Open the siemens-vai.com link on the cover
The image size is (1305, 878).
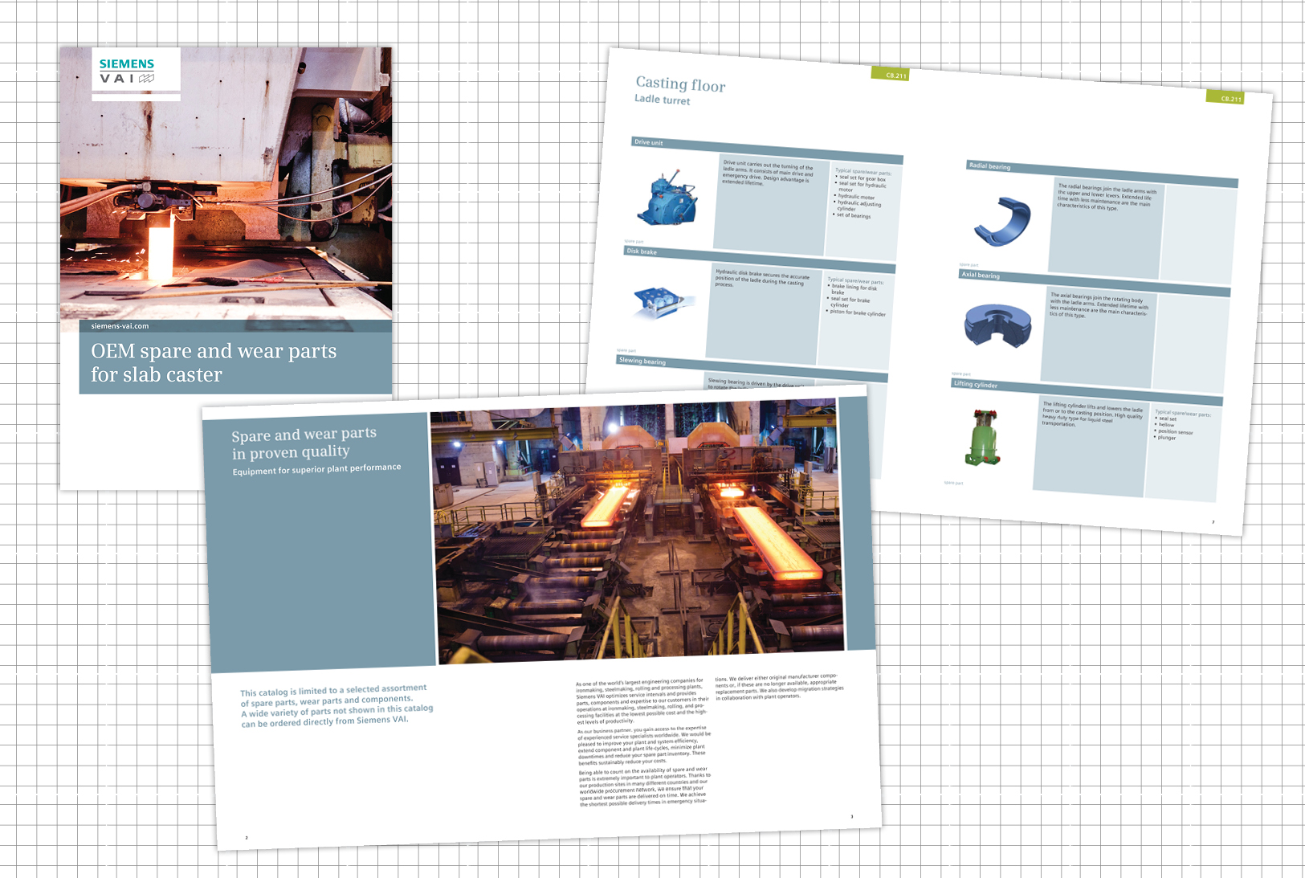[x=120, y=326]
